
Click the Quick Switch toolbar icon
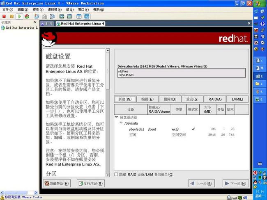(x=69, y=16)
